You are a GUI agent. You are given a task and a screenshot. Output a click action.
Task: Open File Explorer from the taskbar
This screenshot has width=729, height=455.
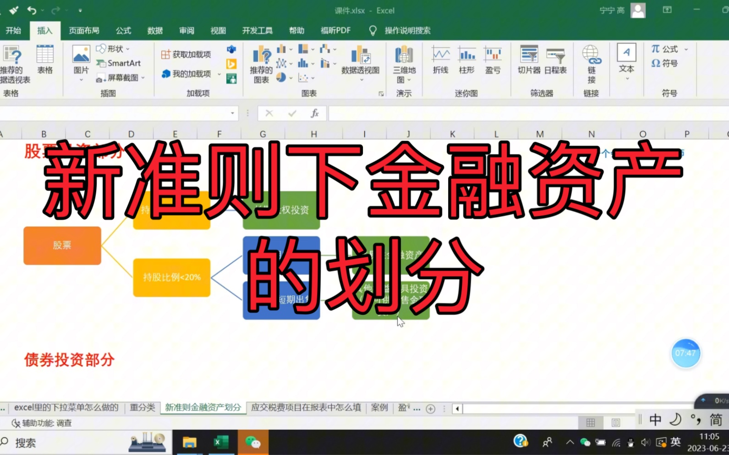point(189,442)
